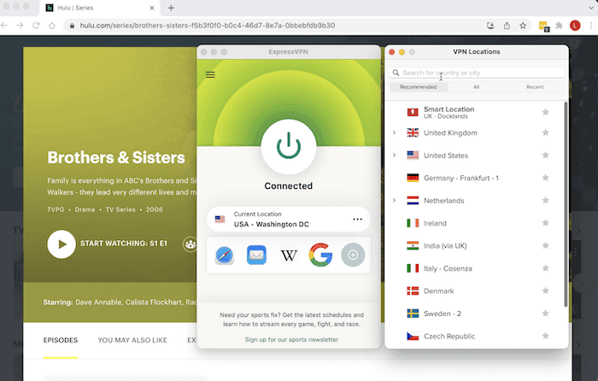Open the yellow extension icon in Chrome toolbar
Viewport: 598px width, 381px height.
[x=544, y=26]
